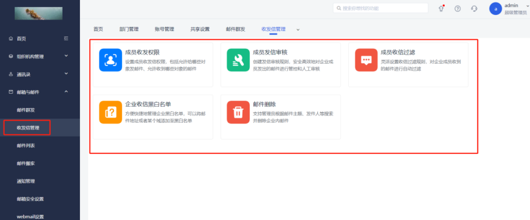Click the admin username text
530x220 pixels.
coord(511,5)
